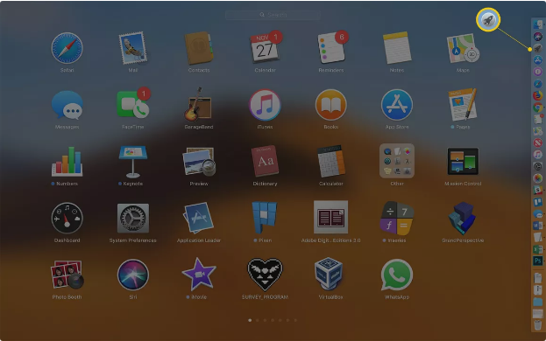Open Photoshop from the Dock
The width and height of the screenshot is (546, 341).
tap(537, 261)
